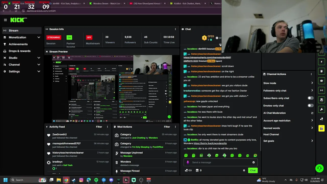
Task: Open Banned words chevron
Action: pos(312,128)
